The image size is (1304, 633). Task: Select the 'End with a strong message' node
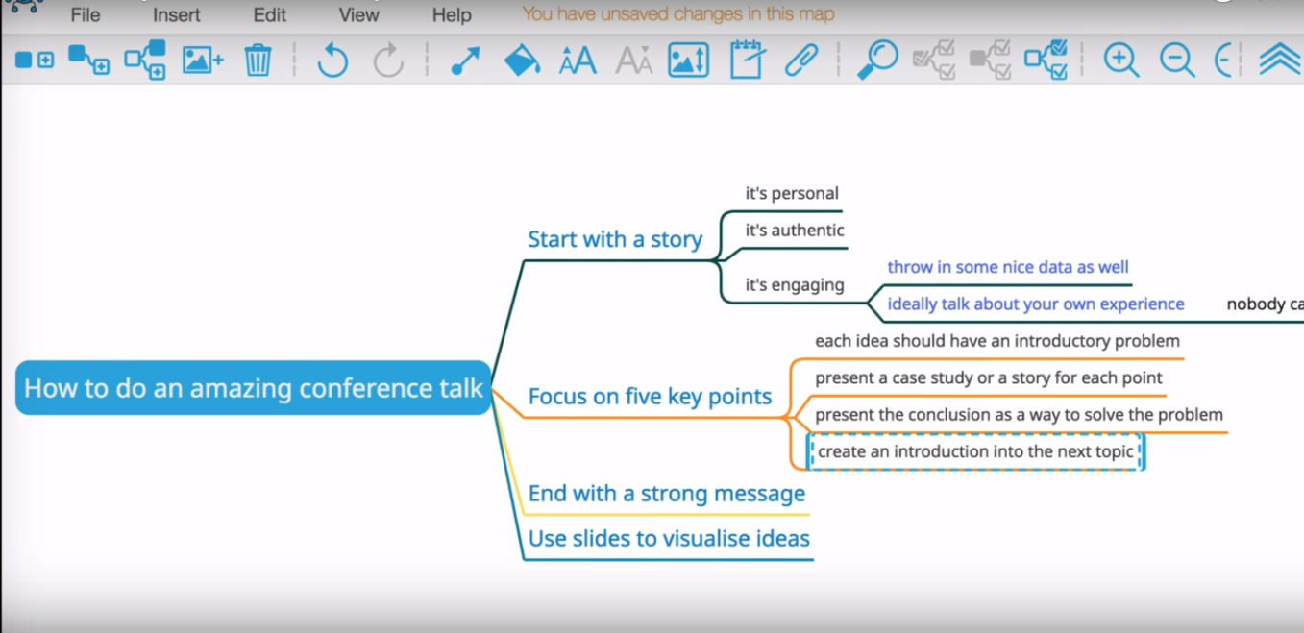(667, 494)
